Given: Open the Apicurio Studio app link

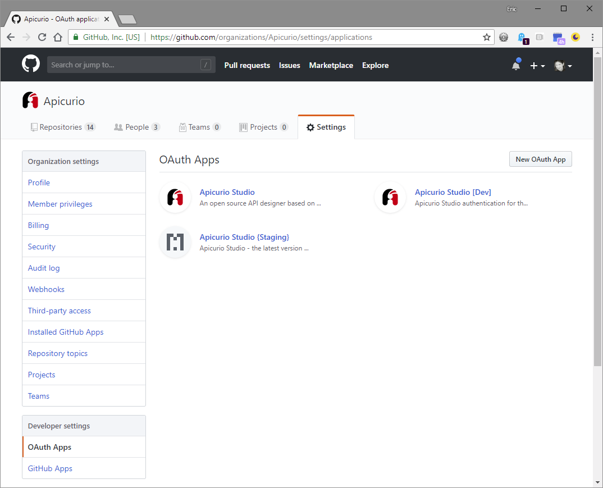Looking at the screenshot, I should tap(227, 192).
